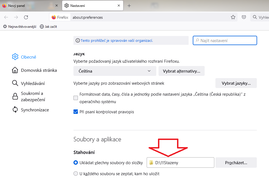Open Soukromí a zabezpečení lock icon

15,97
